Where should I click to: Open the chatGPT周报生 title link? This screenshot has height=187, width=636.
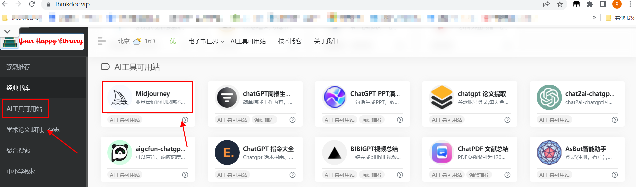coord(267,94)
